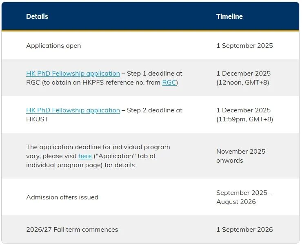This screenshot has width=302, height=246.
Task: Click the 1 September 2026 date
Action: point(244,230)
